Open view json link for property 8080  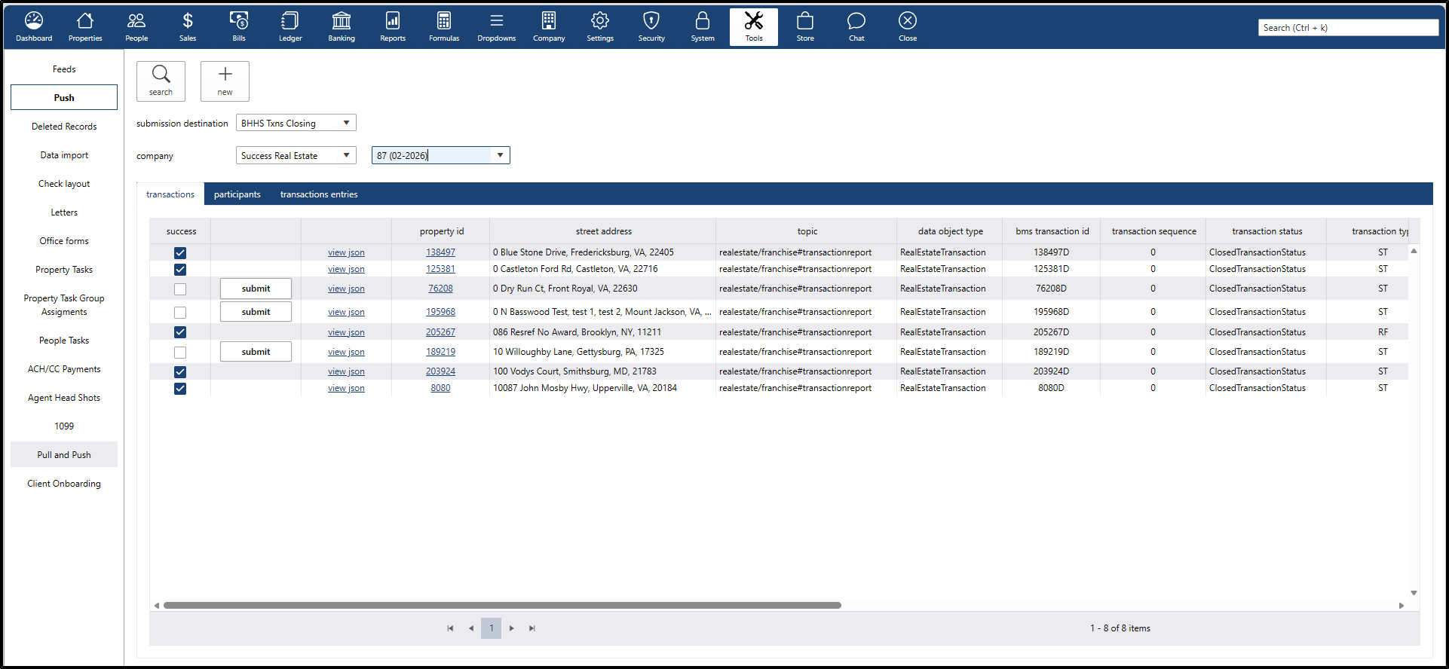tap(346, 388)
